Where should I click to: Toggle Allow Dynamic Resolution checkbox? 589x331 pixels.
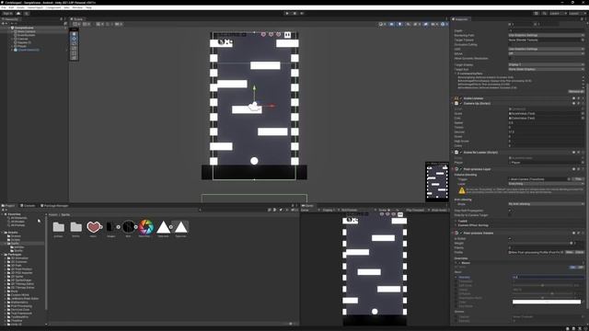[510, 58]
